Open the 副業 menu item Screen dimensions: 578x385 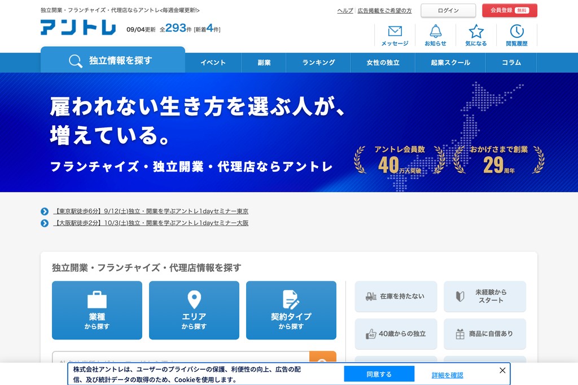point(264,63)
